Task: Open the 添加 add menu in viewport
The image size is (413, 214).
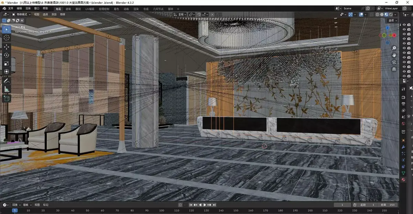Action: (x=54, y=14)
